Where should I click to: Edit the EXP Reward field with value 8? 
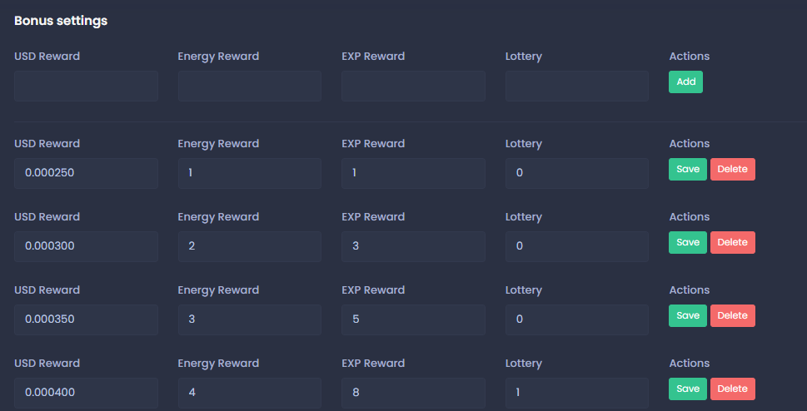pyautogui.click(x=413, y=393)
